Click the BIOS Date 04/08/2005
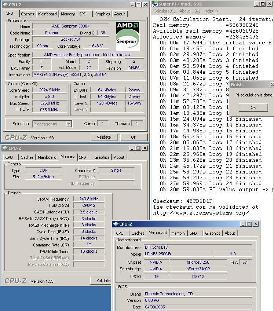The image size is (274, 311). [198, 307]
